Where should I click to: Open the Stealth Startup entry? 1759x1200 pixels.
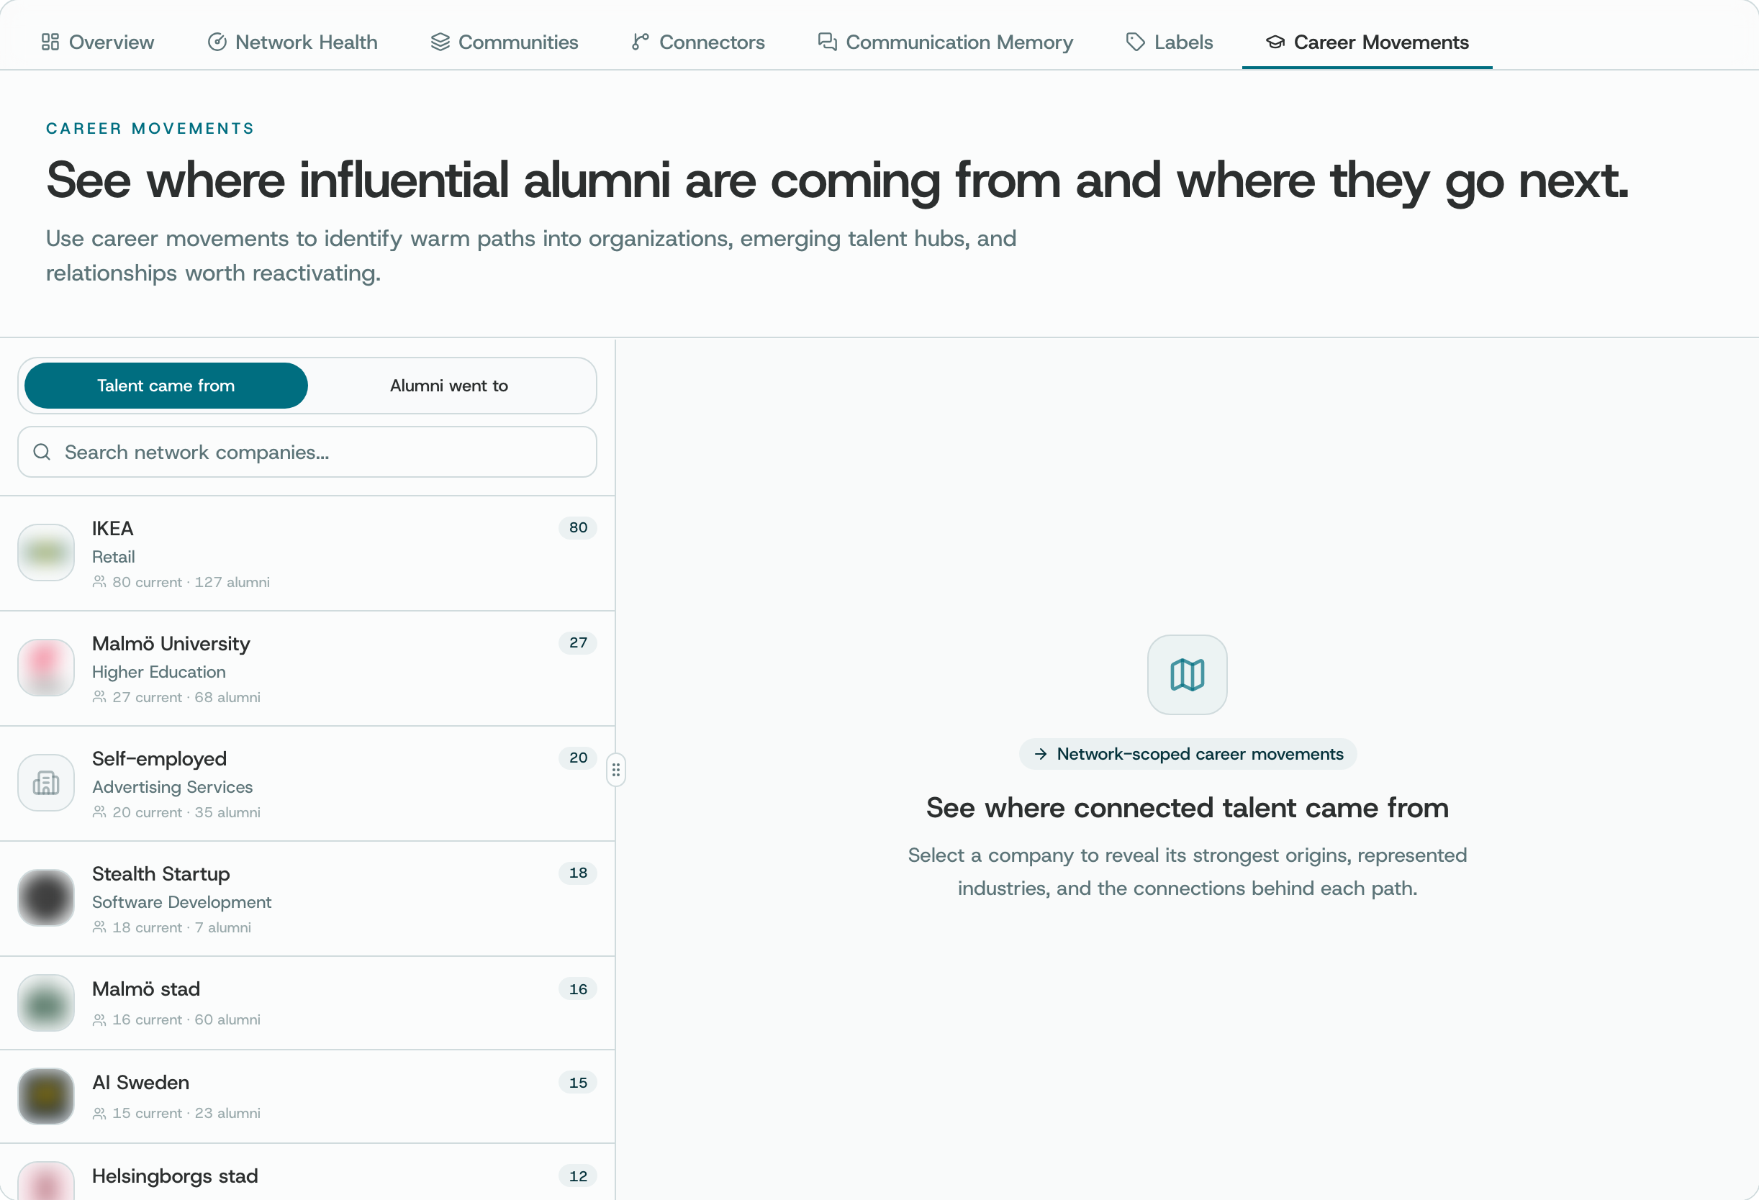click(307, 899)
